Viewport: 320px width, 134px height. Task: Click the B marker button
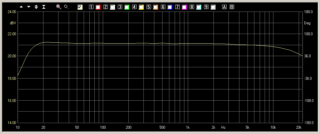coord(232,7)
